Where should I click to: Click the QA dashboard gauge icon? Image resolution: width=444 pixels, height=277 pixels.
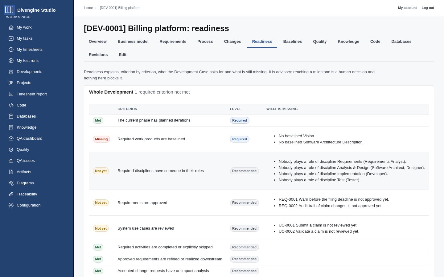click(x=11, y=138)
